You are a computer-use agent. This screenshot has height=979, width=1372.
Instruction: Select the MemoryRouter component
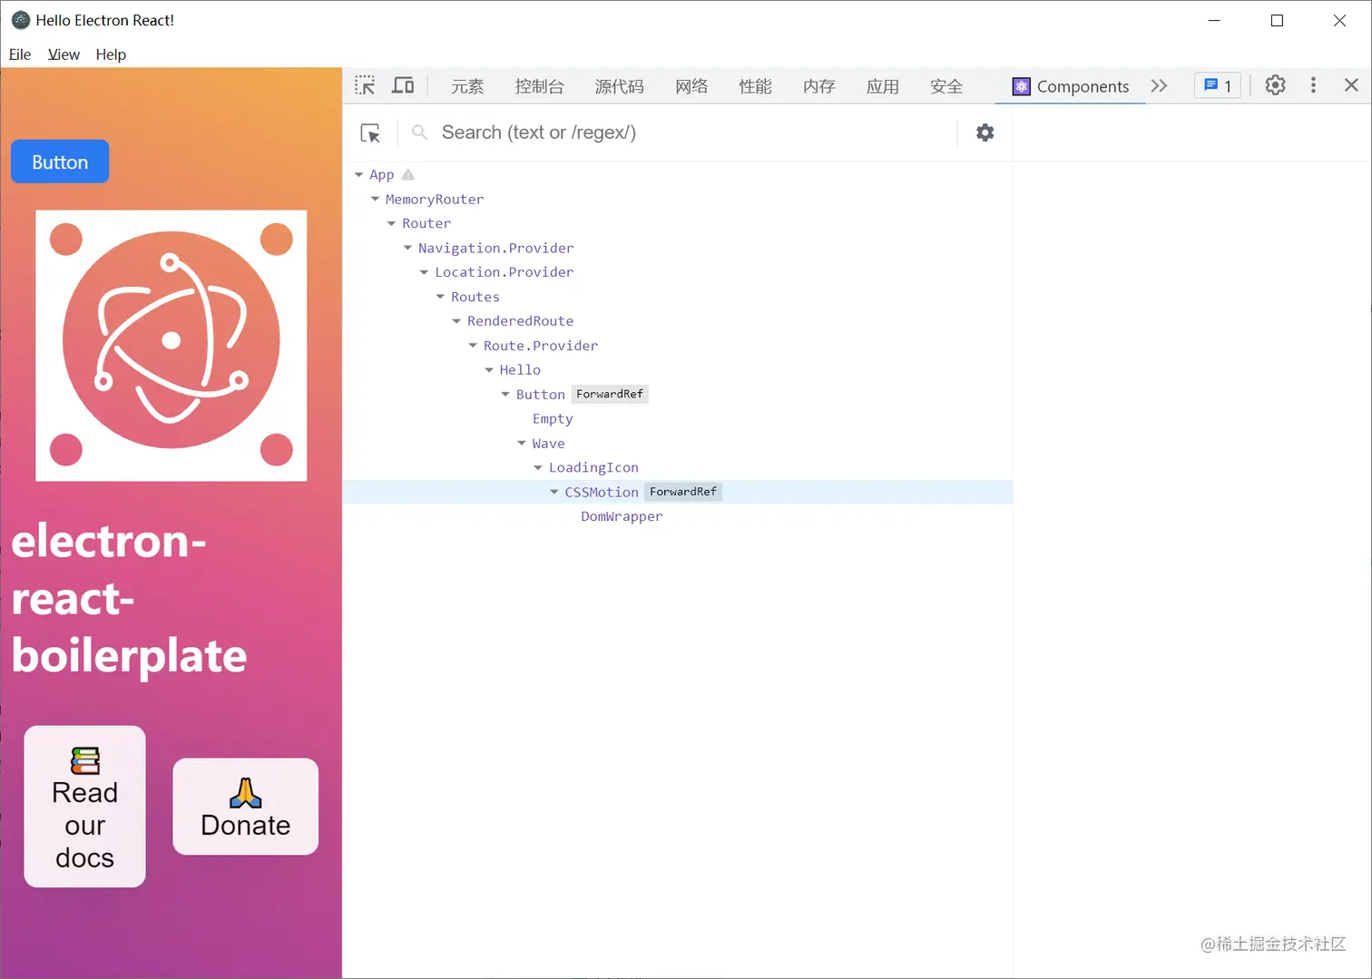pos(435,199)
